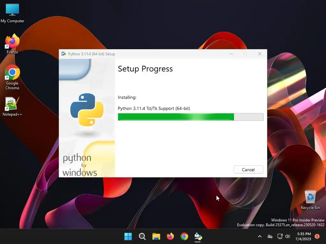Select the Notepad++ desktop shortcut
This screenshot has height=244, width=326.
[12, 107]
